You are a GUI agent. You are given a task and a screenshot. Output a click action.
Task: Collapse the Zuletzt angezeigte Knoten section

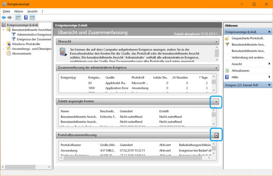pos(216,102)
